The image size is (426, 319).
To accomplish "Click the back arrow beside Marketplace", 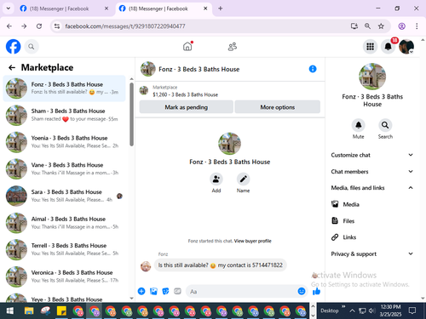I will click(x=12, y=67).
